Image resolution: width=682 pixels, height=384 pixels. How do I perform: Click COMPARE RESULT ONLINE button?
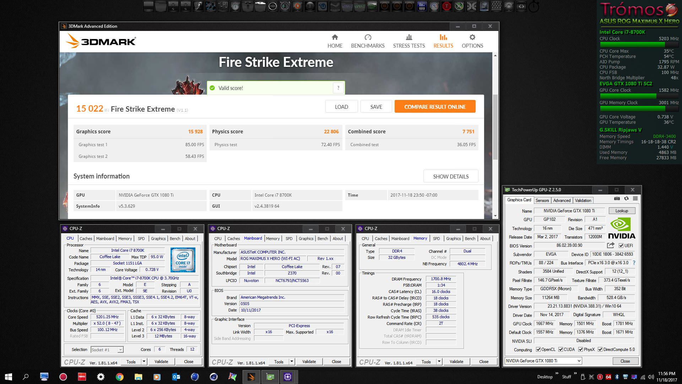pyautogui.click(x=435, y=107)
